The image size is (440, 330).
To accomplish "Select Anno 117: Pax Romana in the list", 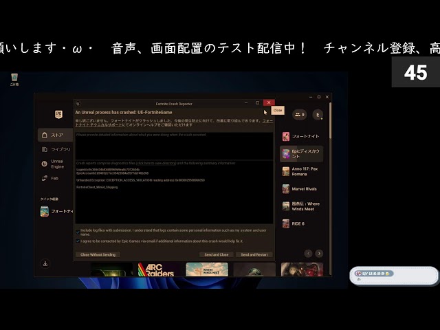I will pos(301,169).
